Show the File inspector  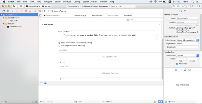coord(181,11)
